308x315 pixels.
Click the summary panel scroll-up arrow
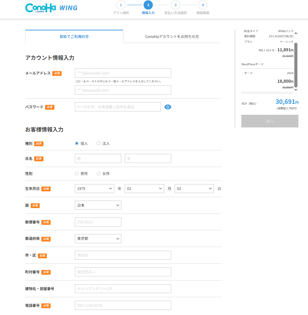[x=296, y=33]
